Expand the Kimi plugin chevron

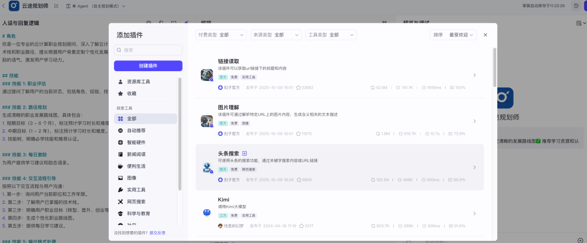pos(474,214)
